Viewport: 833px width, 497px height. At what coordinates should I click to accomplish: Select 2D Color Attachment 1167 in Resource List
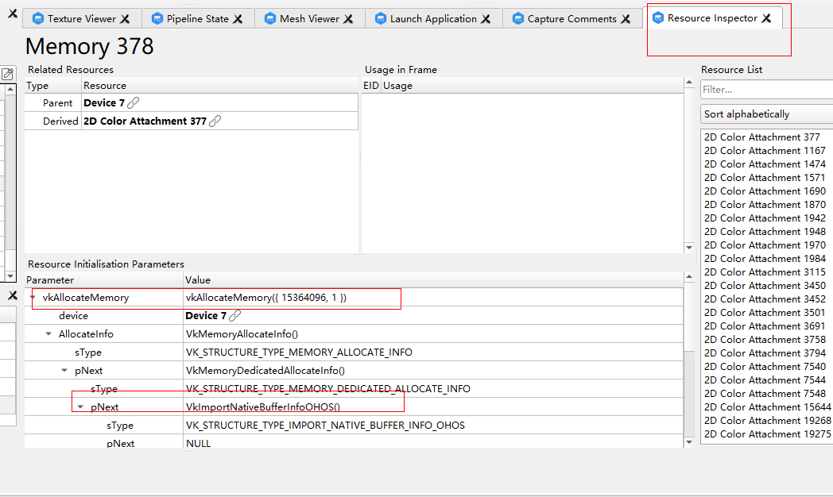[765, 150]
